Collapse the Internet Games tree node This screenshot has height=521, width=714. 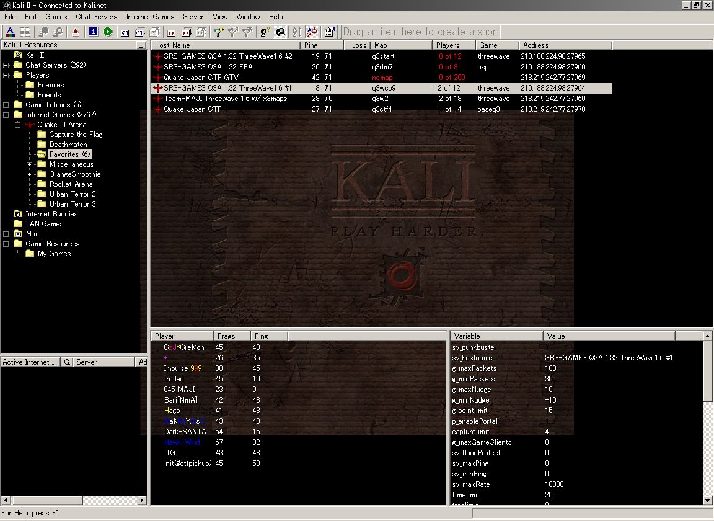[x=6, y=115]
